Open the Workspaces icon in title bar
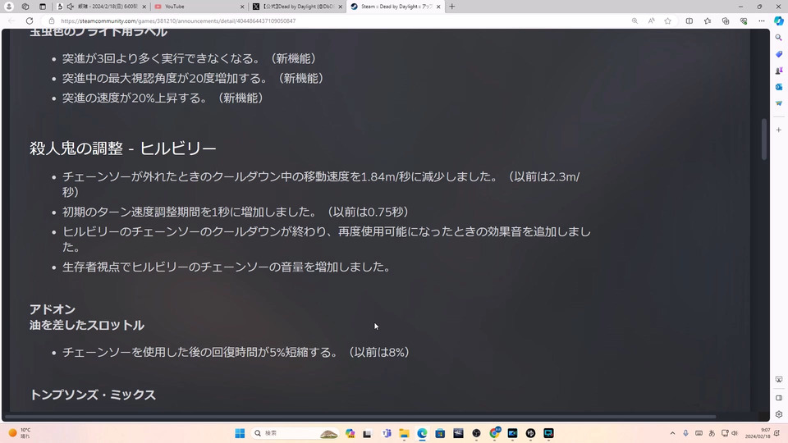Image resolution: width=788 pixels, height=443 pixels. (x=25, y=7)
